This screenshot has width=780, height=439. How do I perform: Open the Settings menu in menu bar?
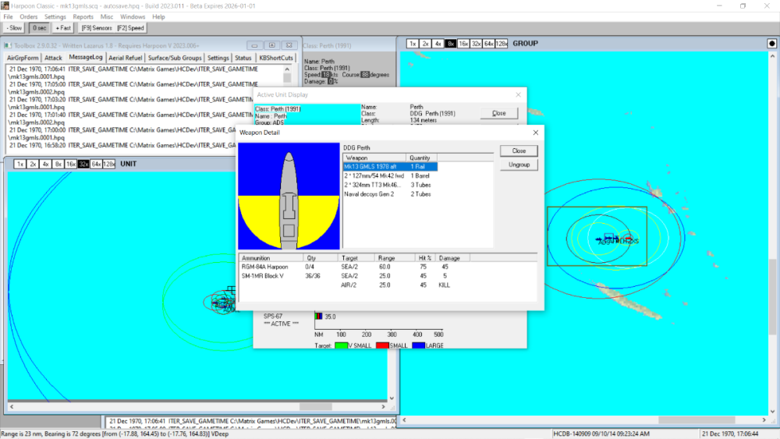point(55,17)
